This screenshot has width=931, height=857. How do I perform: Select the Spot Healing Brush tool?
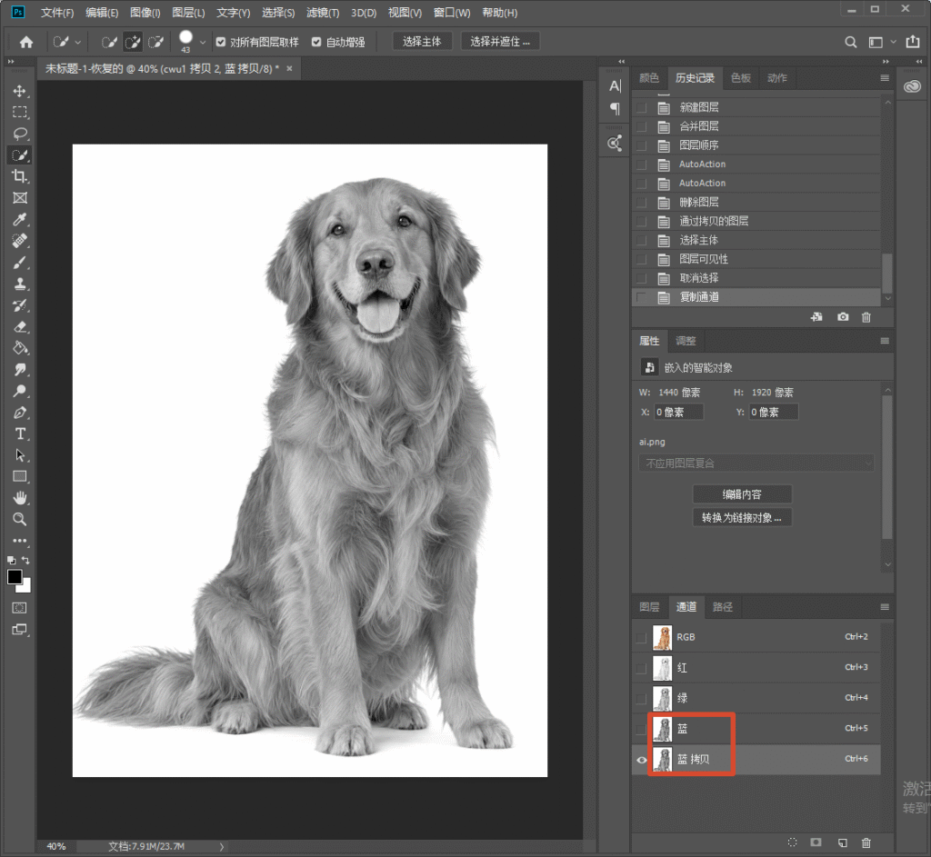pyautogui.click(x=20, y=241)
